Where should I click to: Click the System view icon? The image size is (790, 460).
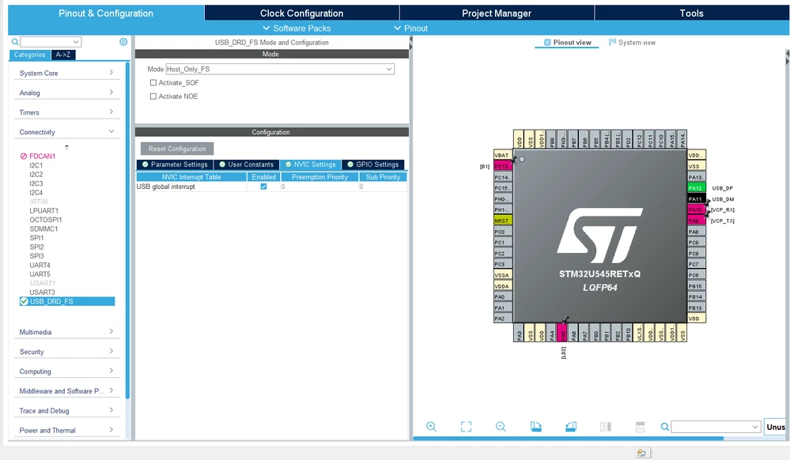[x=612, y=43]
